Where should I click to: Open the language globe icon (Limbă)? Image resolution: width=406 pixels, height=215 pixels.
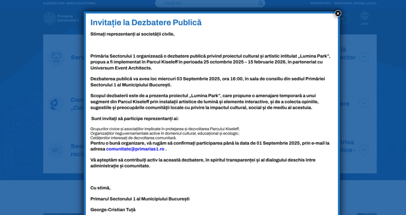365,16
